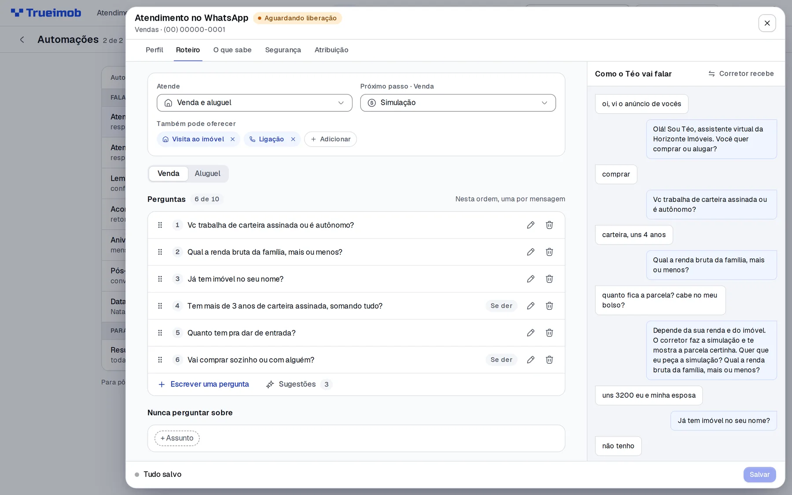Screen dimensions: 792x495
Task: Edit question 6 Vai comprar sozinho
Action: point(531,359)
